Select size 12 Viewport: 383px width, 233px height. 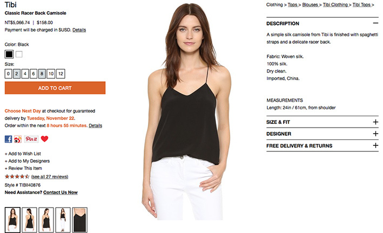click(61, 74)
